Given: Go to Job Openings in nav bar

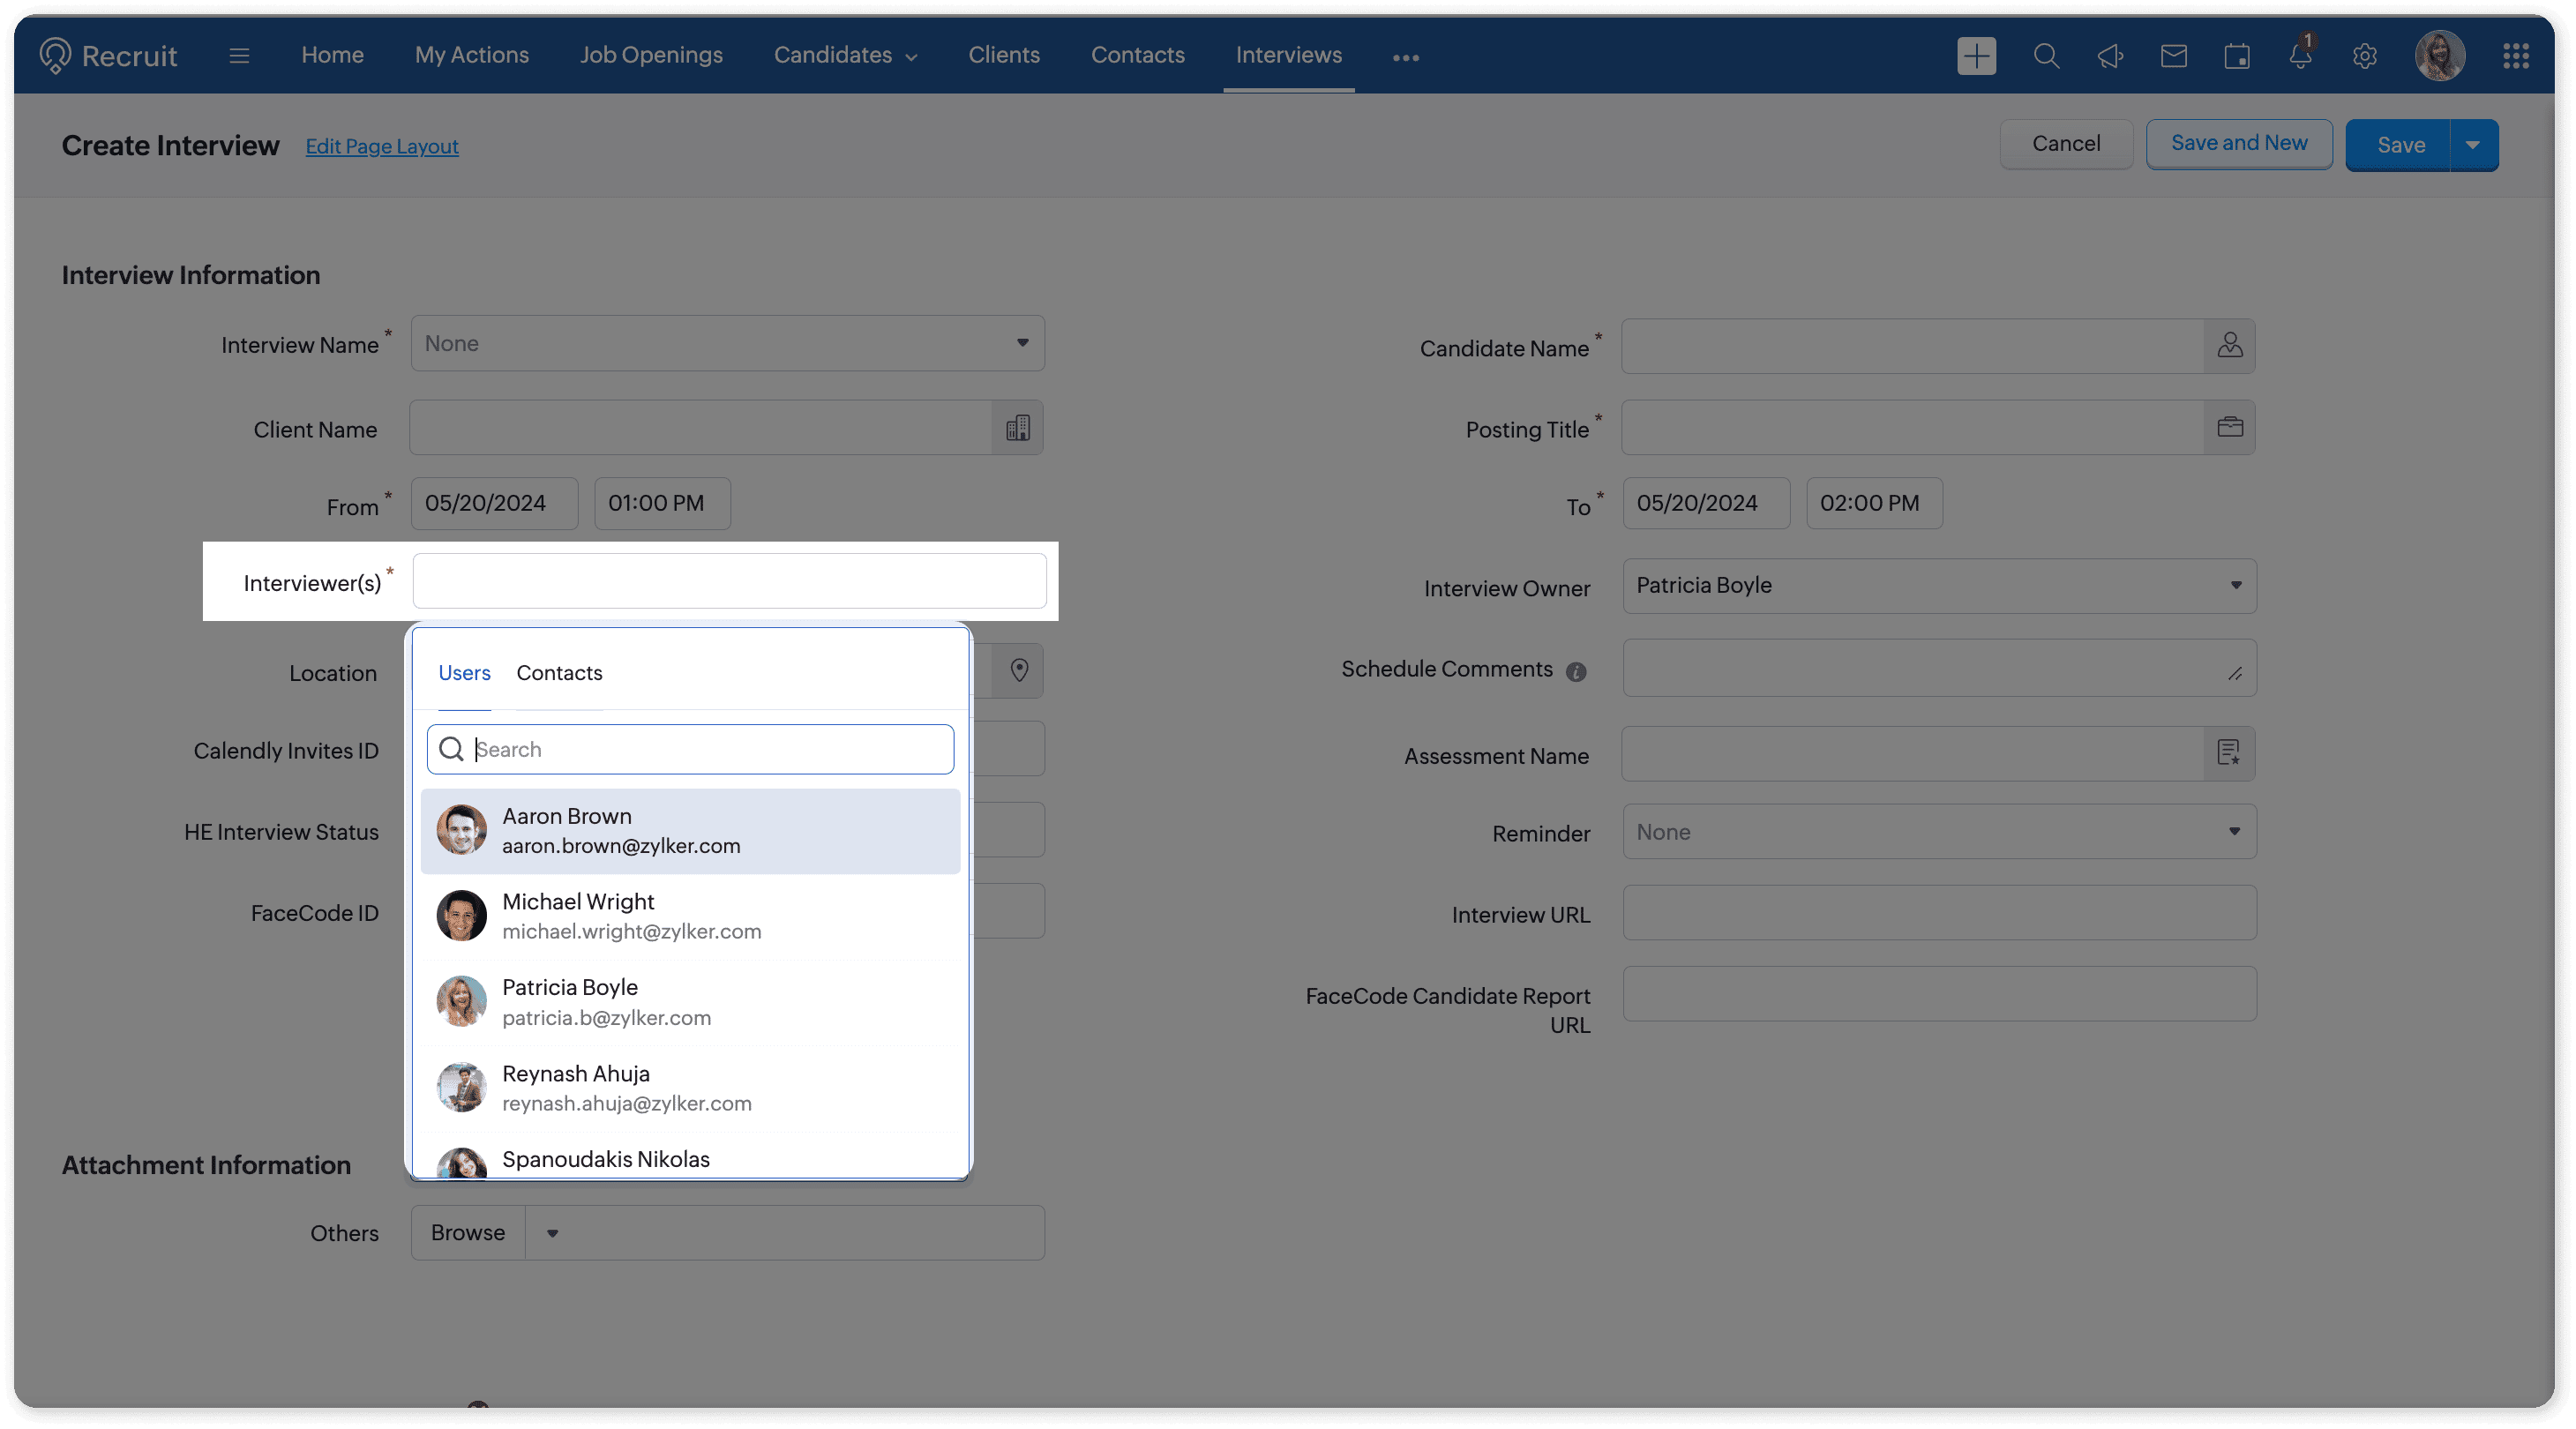Looking at the screenshot, I should [x=651, y=55].
